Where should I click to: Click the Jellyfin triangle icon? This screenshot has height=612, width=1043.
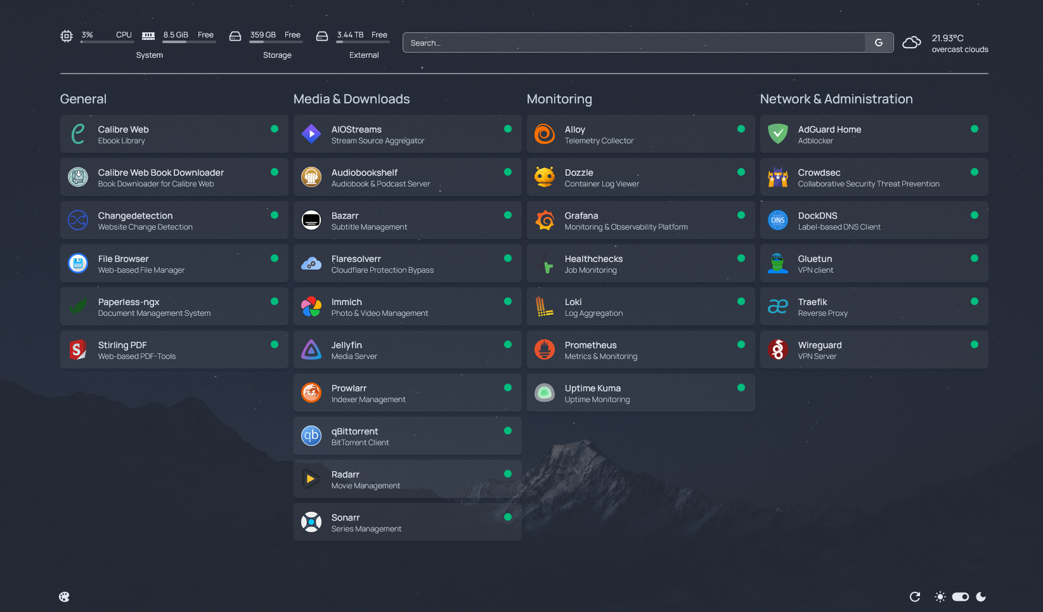311,349
